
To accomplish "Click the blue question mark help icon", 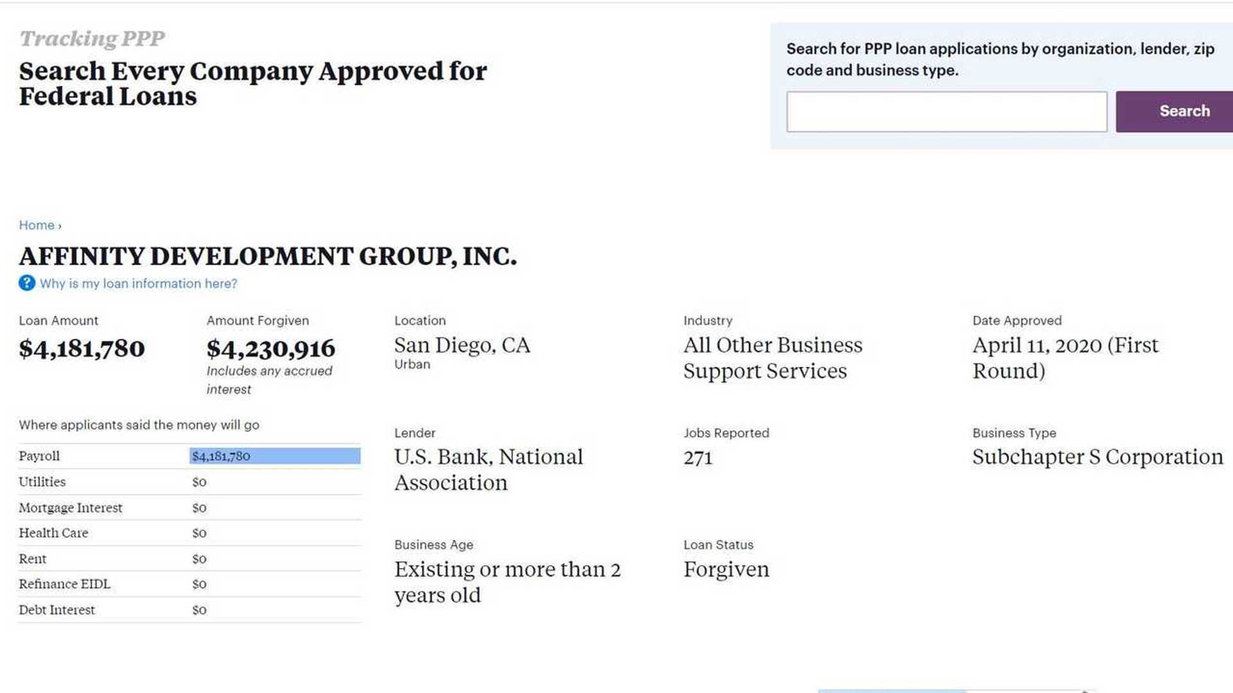I will (x=26, y=283).
